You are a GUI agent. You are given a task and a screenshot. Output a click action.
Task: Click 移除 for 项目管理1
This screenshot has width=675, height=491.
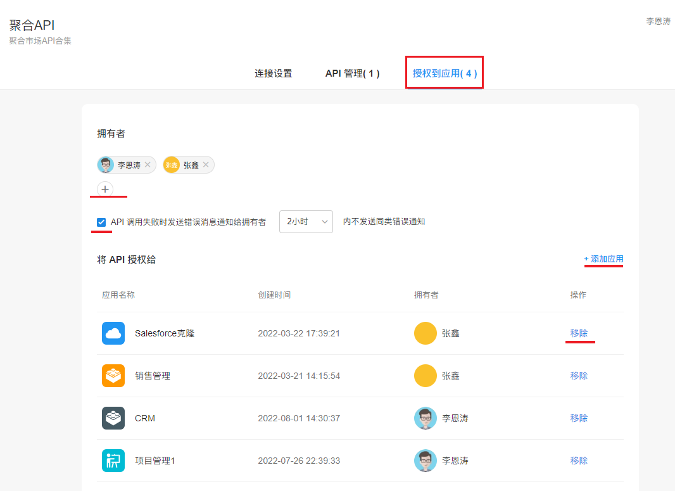[x=579, y=461]
